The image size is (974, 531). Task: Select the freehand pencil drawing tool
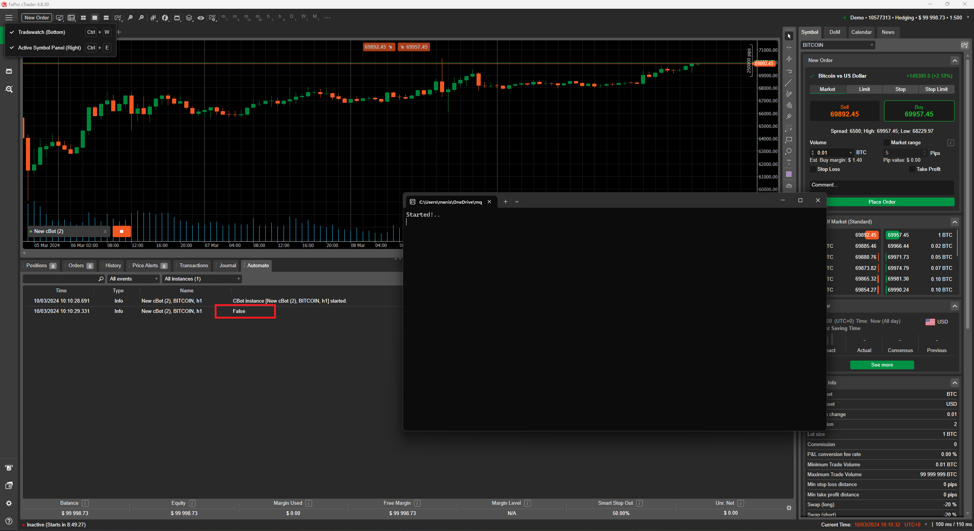click(789, 94)
